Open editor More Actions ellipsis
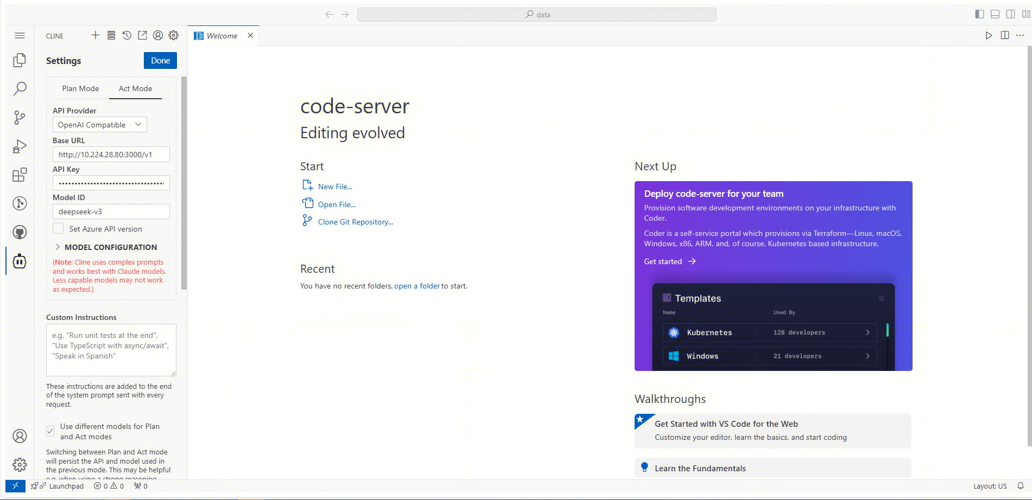This screenshot has height=500, width=1032. tap(1020, 35)
